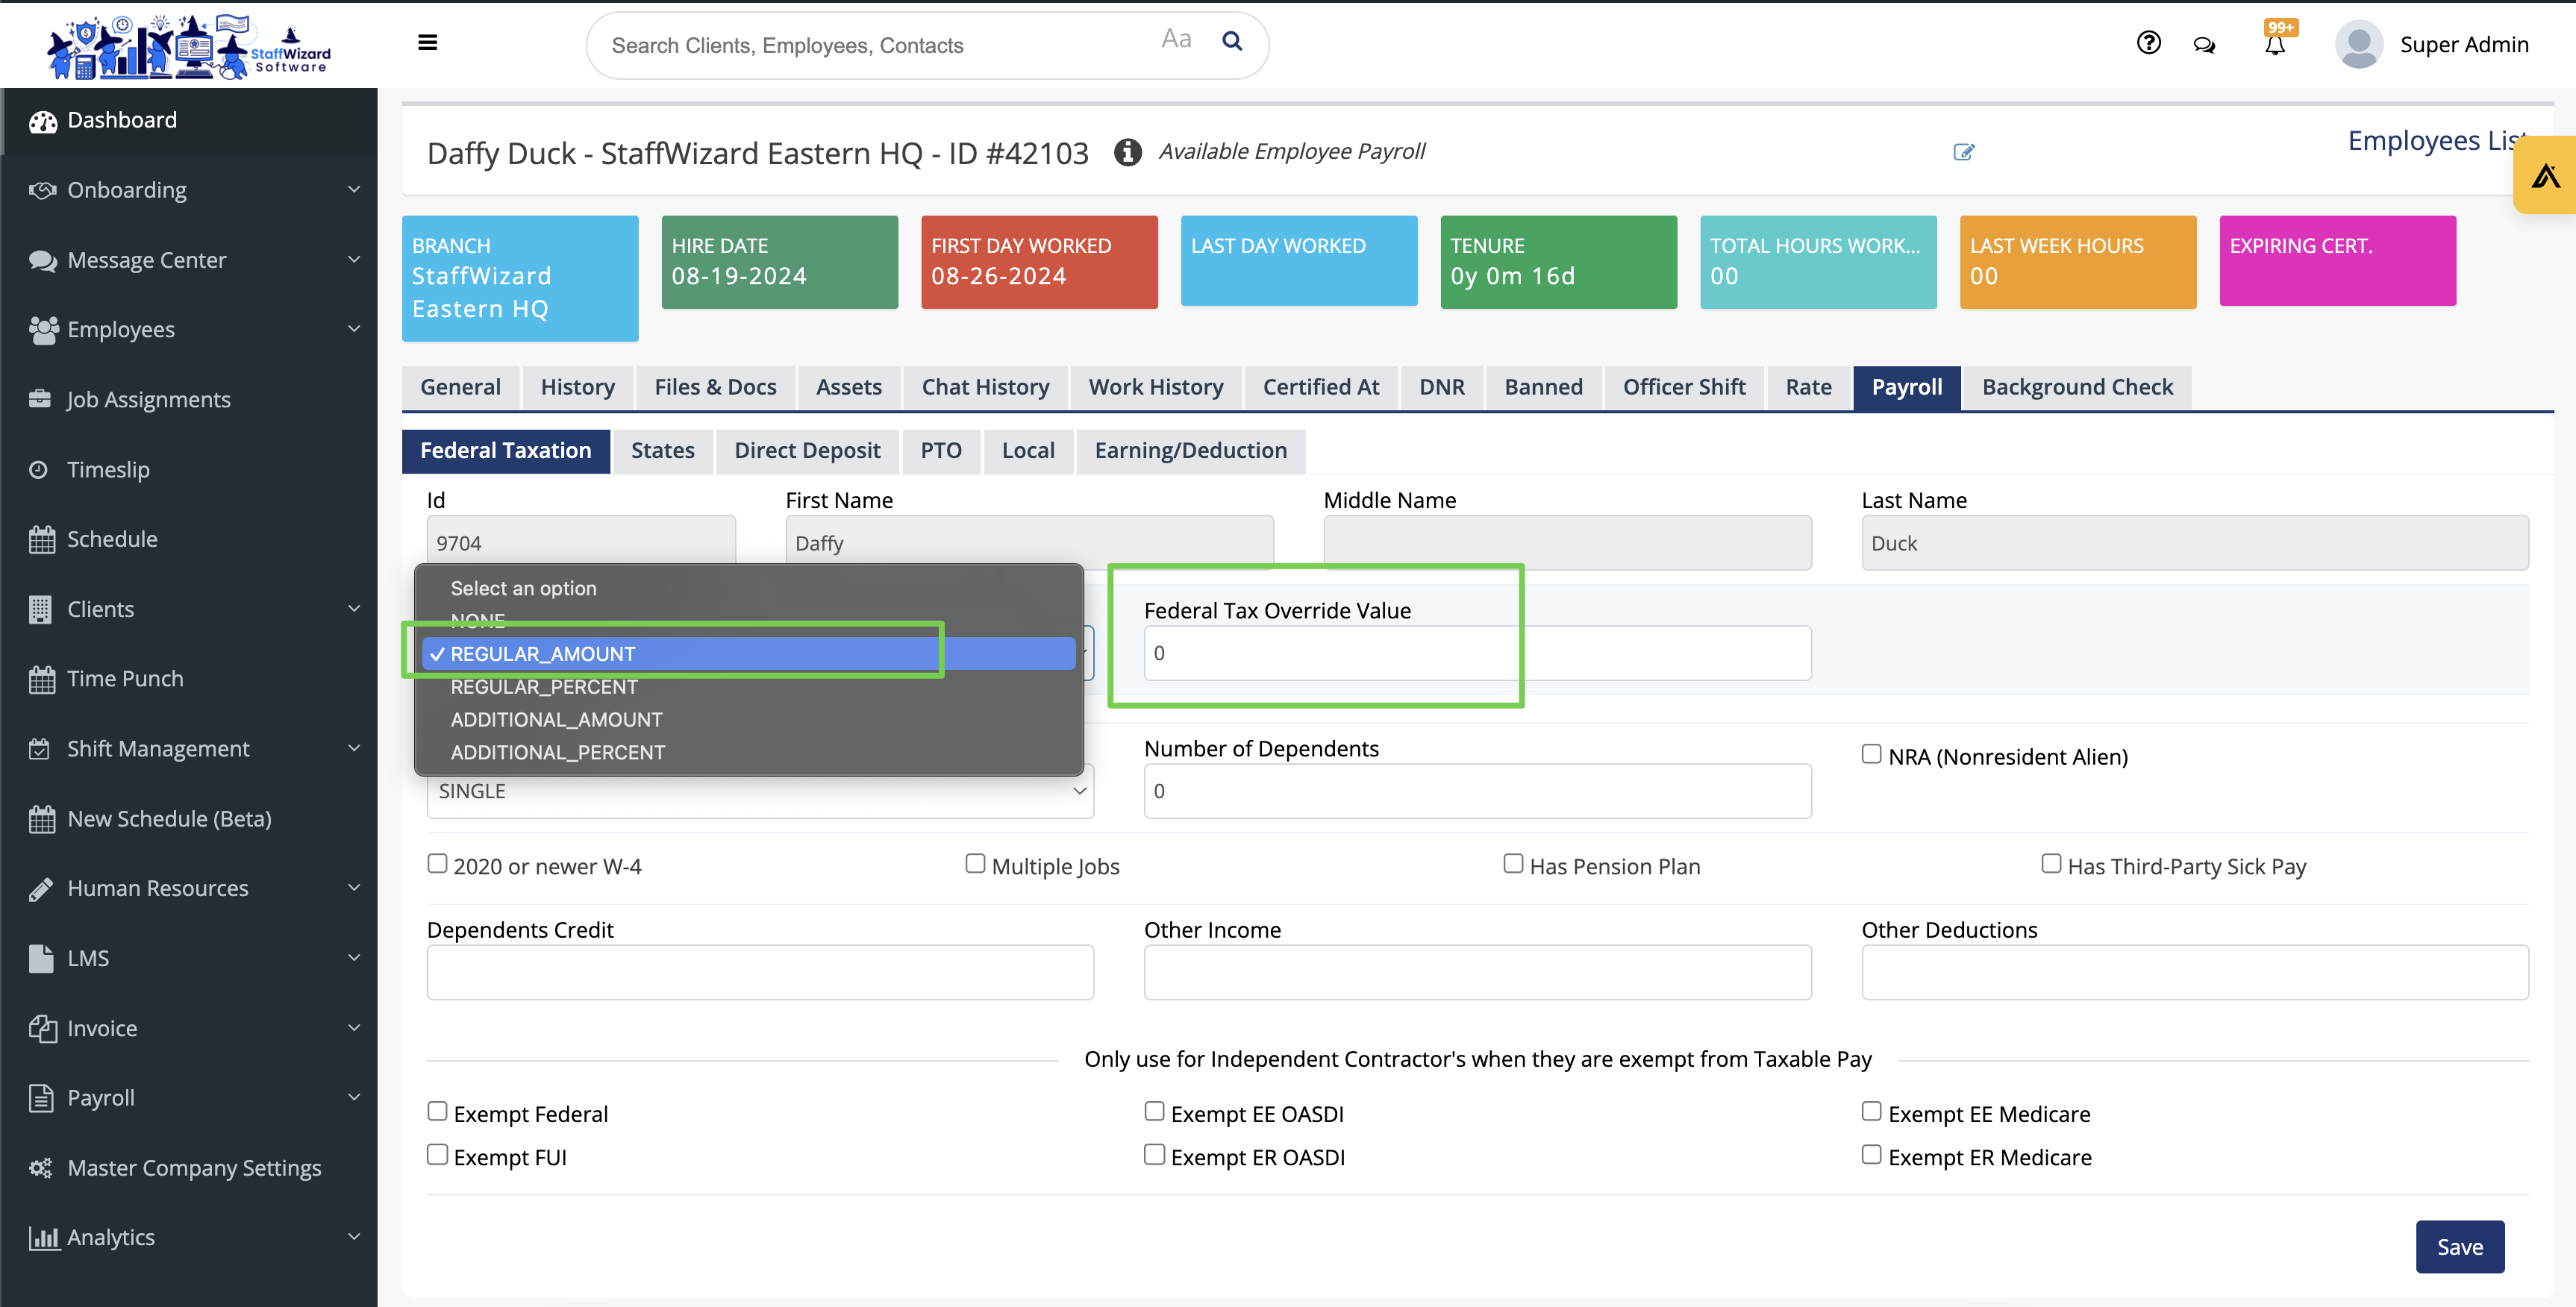Open the Employees List link
This screenshot has height=1307, width=2576.
pyautogui.click(x=2437, y=141)
